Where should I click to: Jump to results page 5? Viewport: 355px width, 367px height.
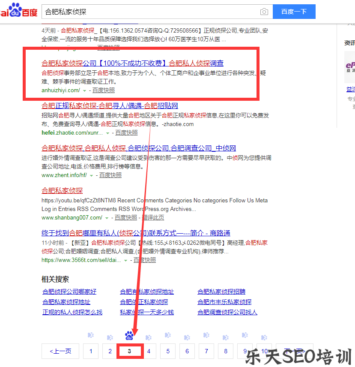pos(167,351)
